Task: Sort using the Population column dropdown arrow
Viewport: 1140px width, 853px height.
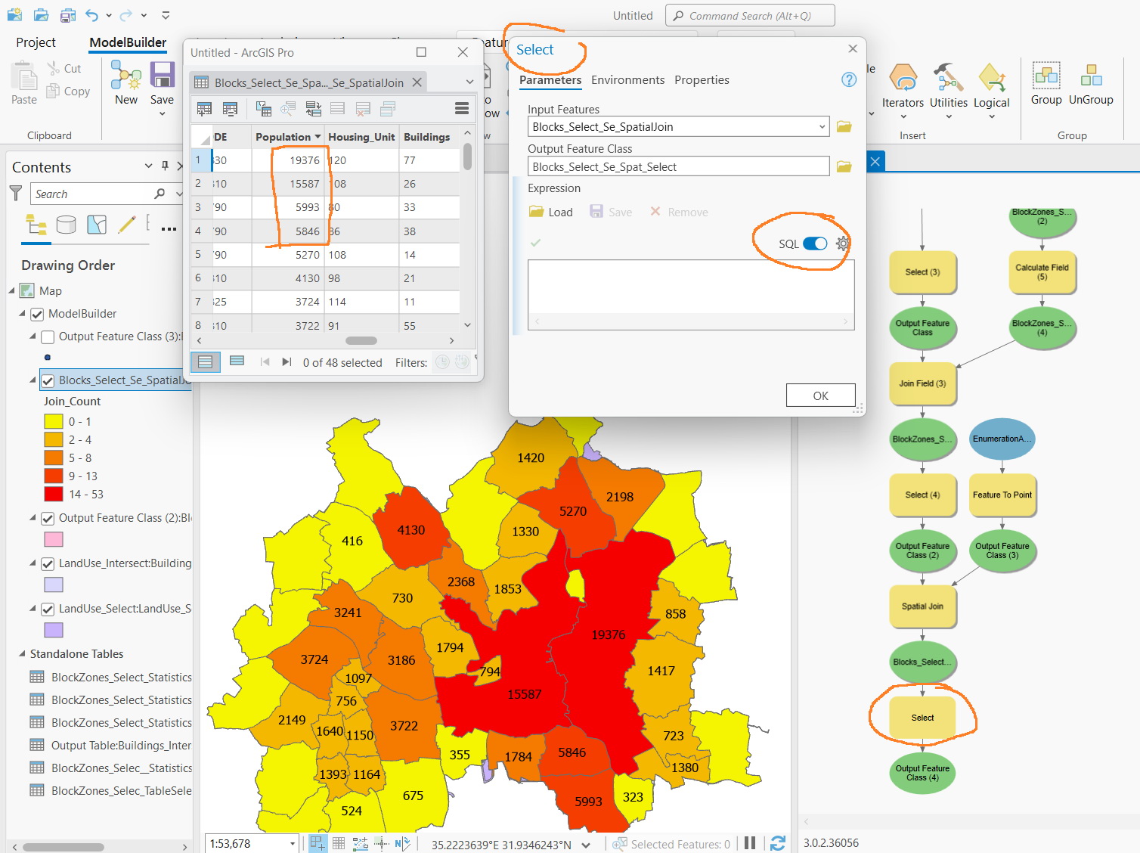Action: pyautogui.click(x=318, y=136)
